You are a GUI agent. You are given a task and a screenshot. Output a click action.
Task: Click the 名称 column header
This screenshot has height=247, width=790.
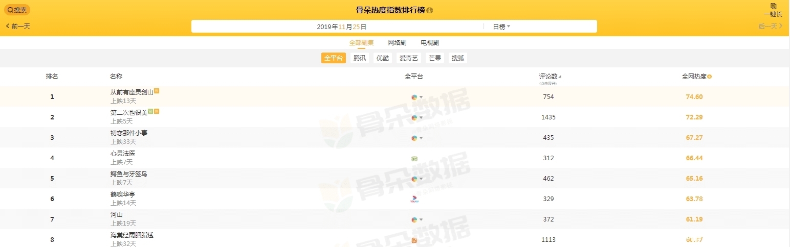(116, 77)
